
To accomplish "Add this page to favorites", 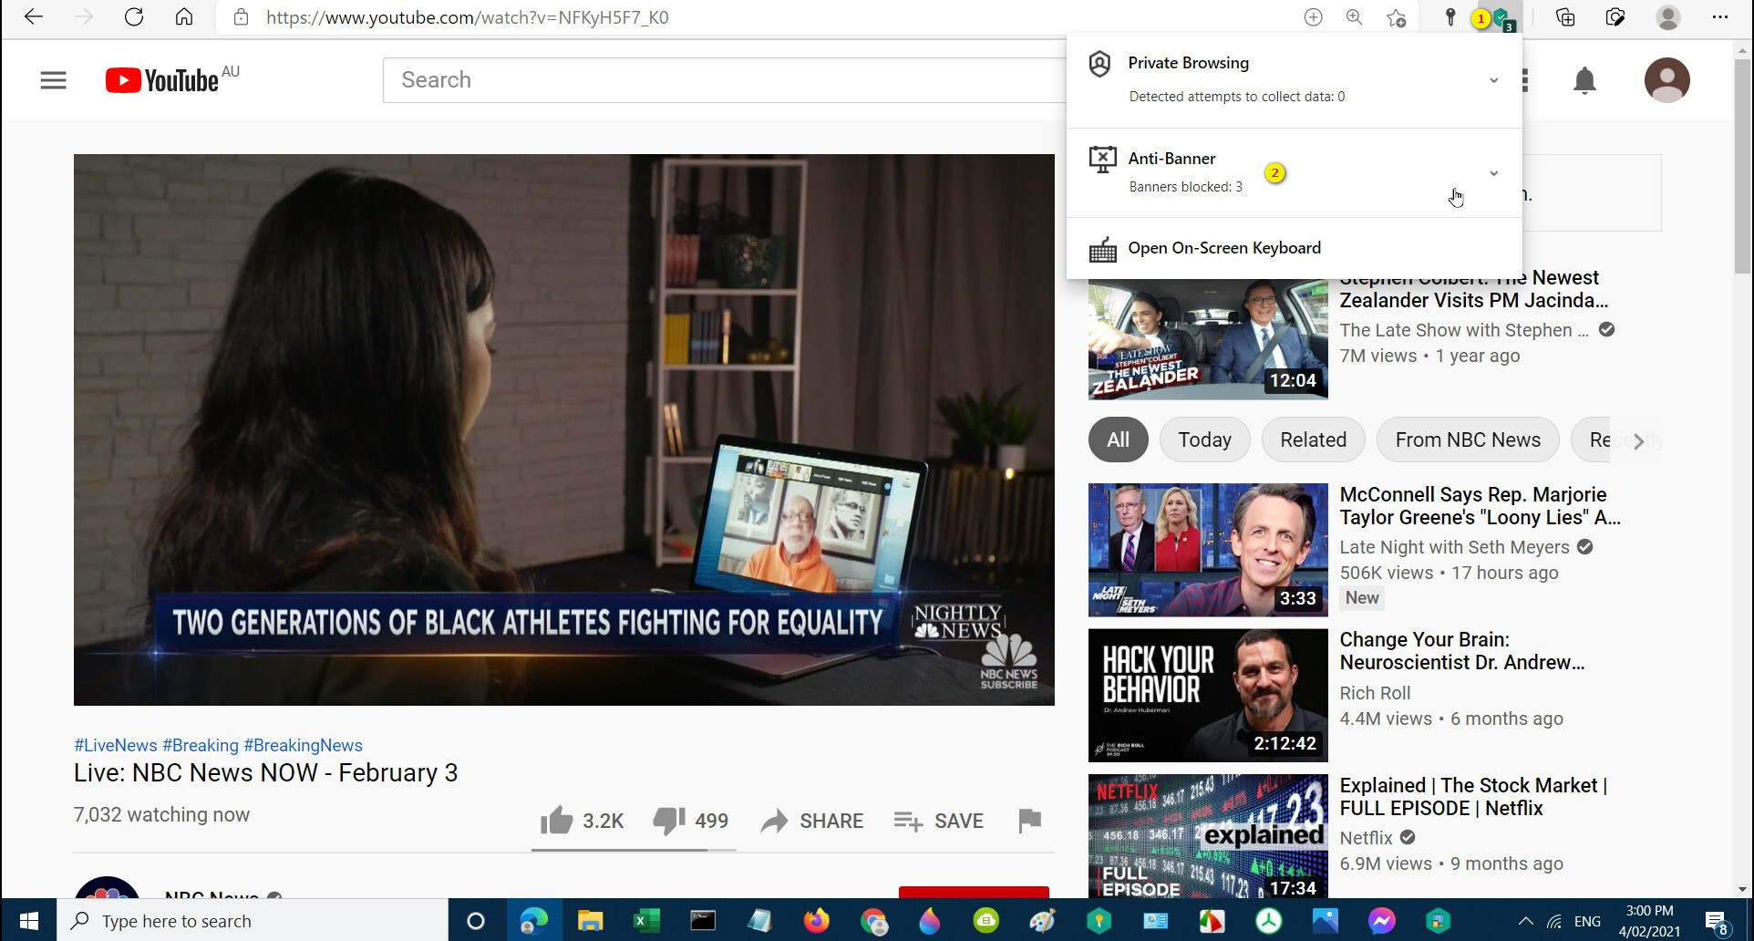I will (x=1396, y=17).
